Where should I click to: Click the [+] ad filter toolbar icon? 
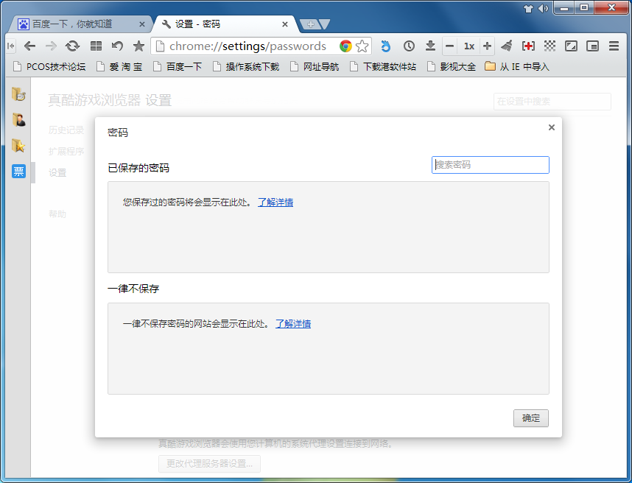coord(528,46)
